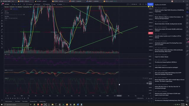Open the Stock Screener dropdown
Viewport: 189px width, 106px height.
[9, 101]
